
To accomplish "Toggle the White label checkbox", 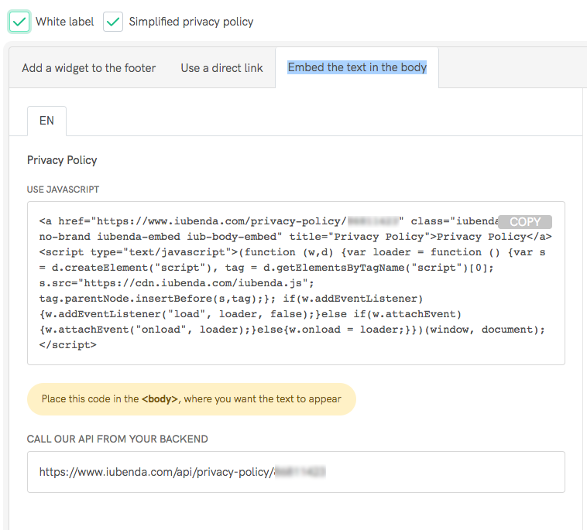I will click(x=19, y=22).
